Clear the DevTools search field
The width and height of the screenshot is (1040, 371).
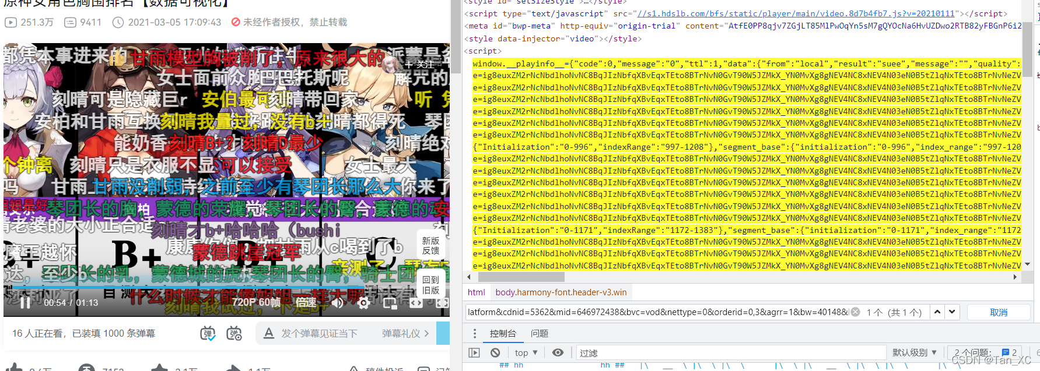(855, 312)
